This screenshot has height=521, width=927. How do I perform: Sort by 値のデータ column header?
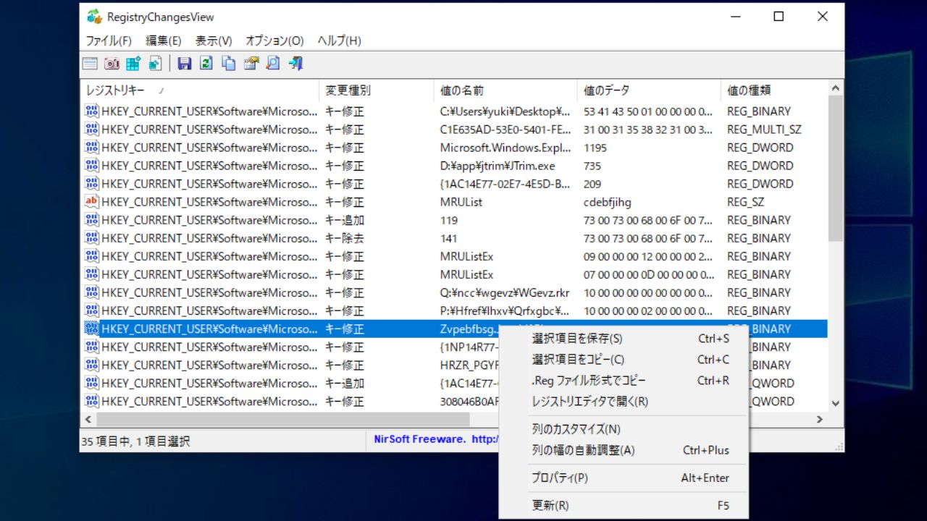click(648, 90)
